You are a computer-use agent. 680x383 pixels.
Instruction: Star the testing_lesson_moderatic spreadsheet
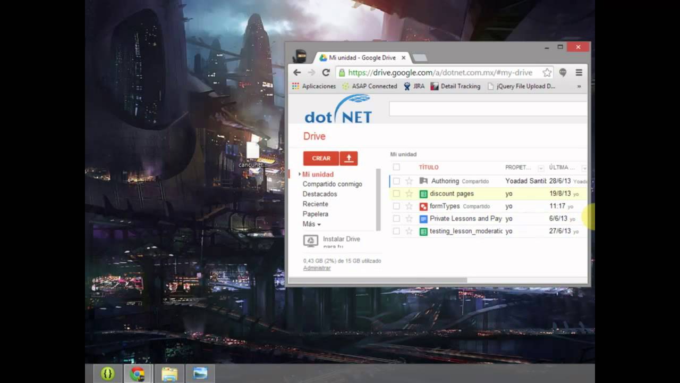pyautogui.click(x=409, y=231)
